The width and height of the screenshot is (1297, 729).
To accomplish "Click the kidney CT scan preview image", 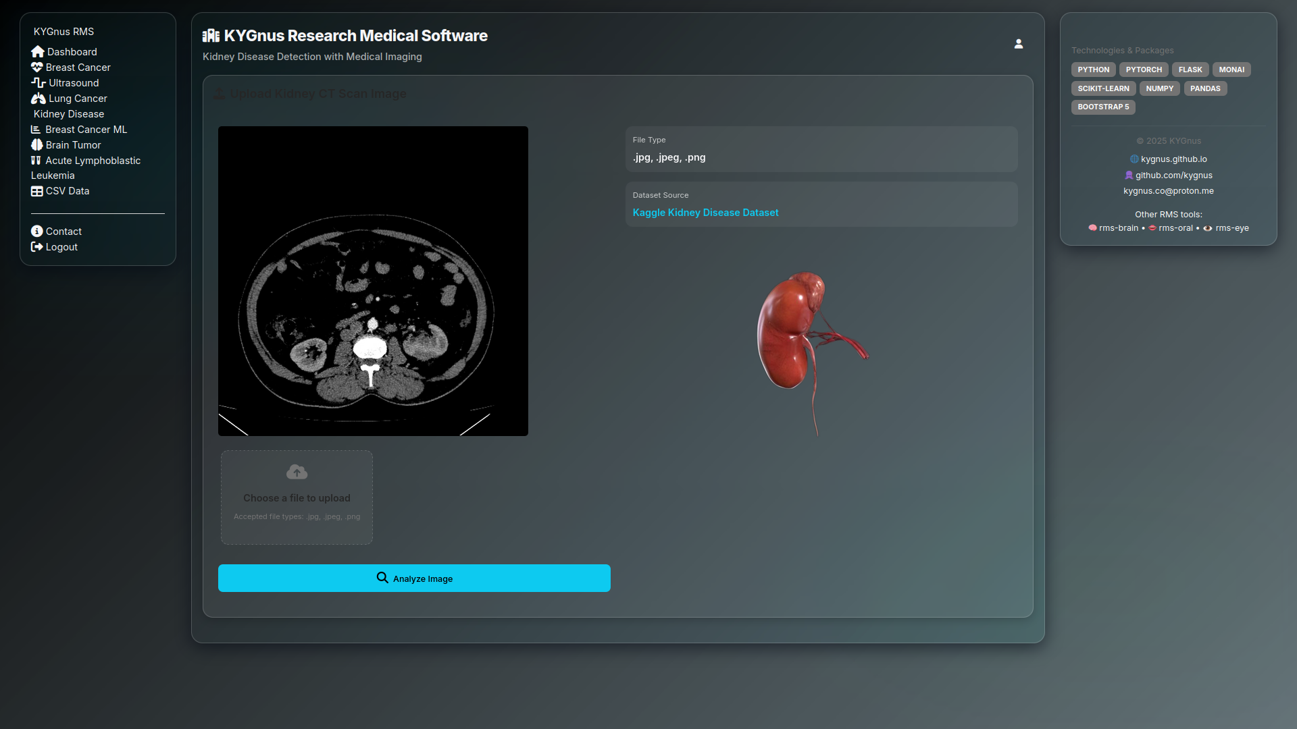I will click(372, 281).
